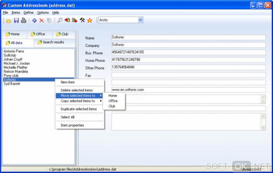Screen dimensions: 273x173
Task: Switch to the Club tab
Action: [64, 34]
